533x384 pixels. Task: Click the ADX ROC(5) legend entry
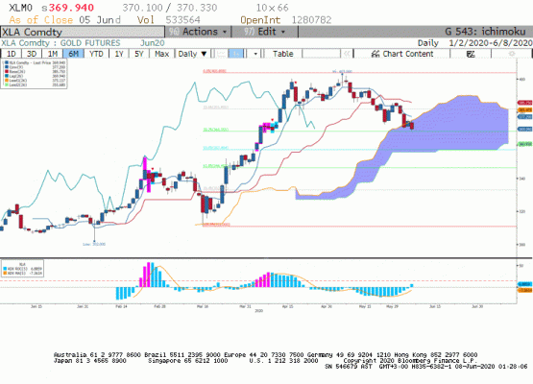coord(23,269)
